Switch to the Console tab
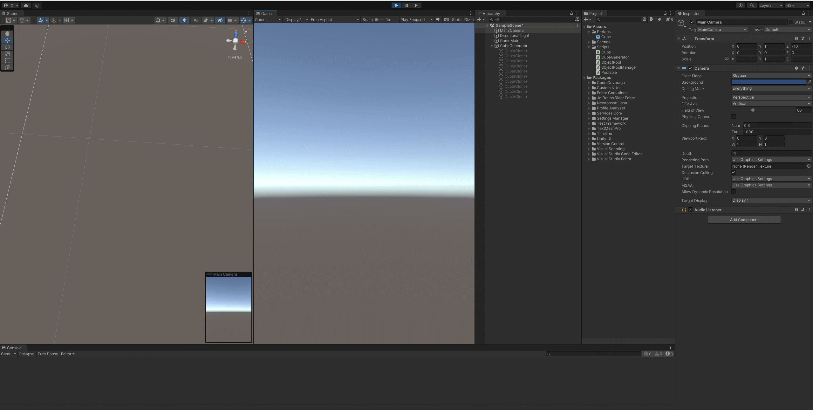This screenshot has height=410, width=813. pyautogui.click(x=12, y=348)
